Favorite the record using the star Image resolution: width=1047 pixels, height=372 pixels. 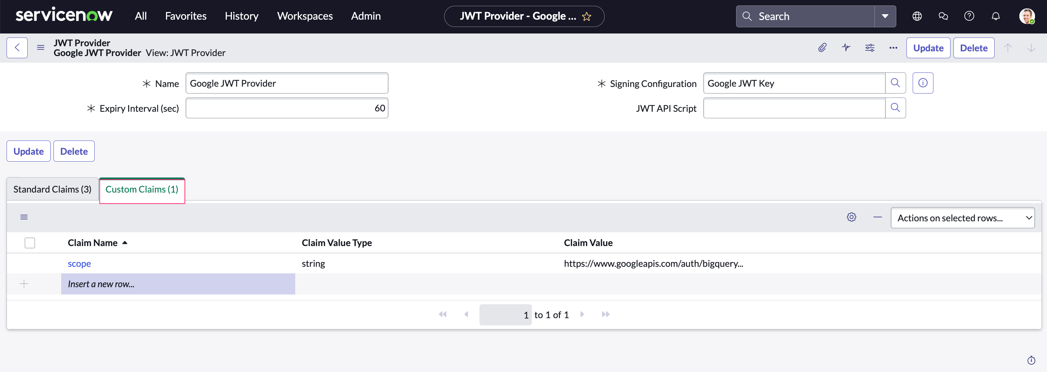pos(587,16)
